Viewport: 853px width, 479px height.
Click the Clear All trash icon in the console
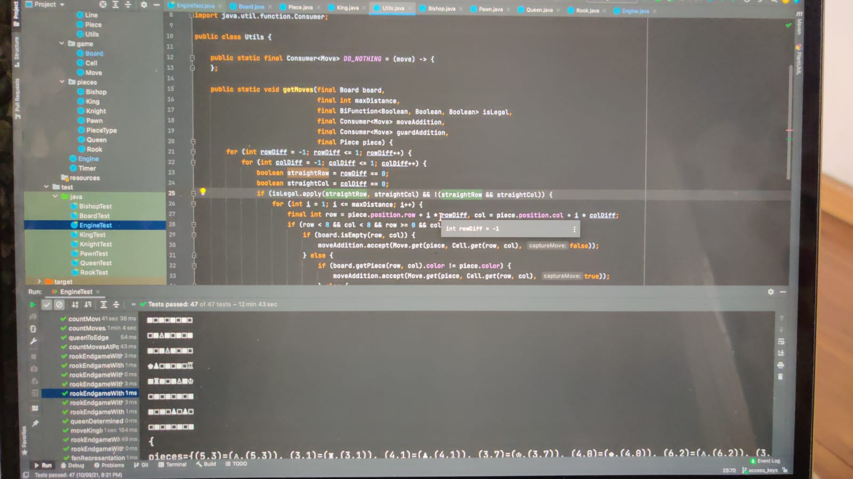780,377
